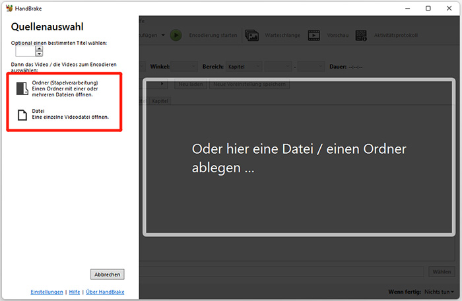Click the Neu laden button
The width and height of the screenshot is (462, 301).
[190, 84]
